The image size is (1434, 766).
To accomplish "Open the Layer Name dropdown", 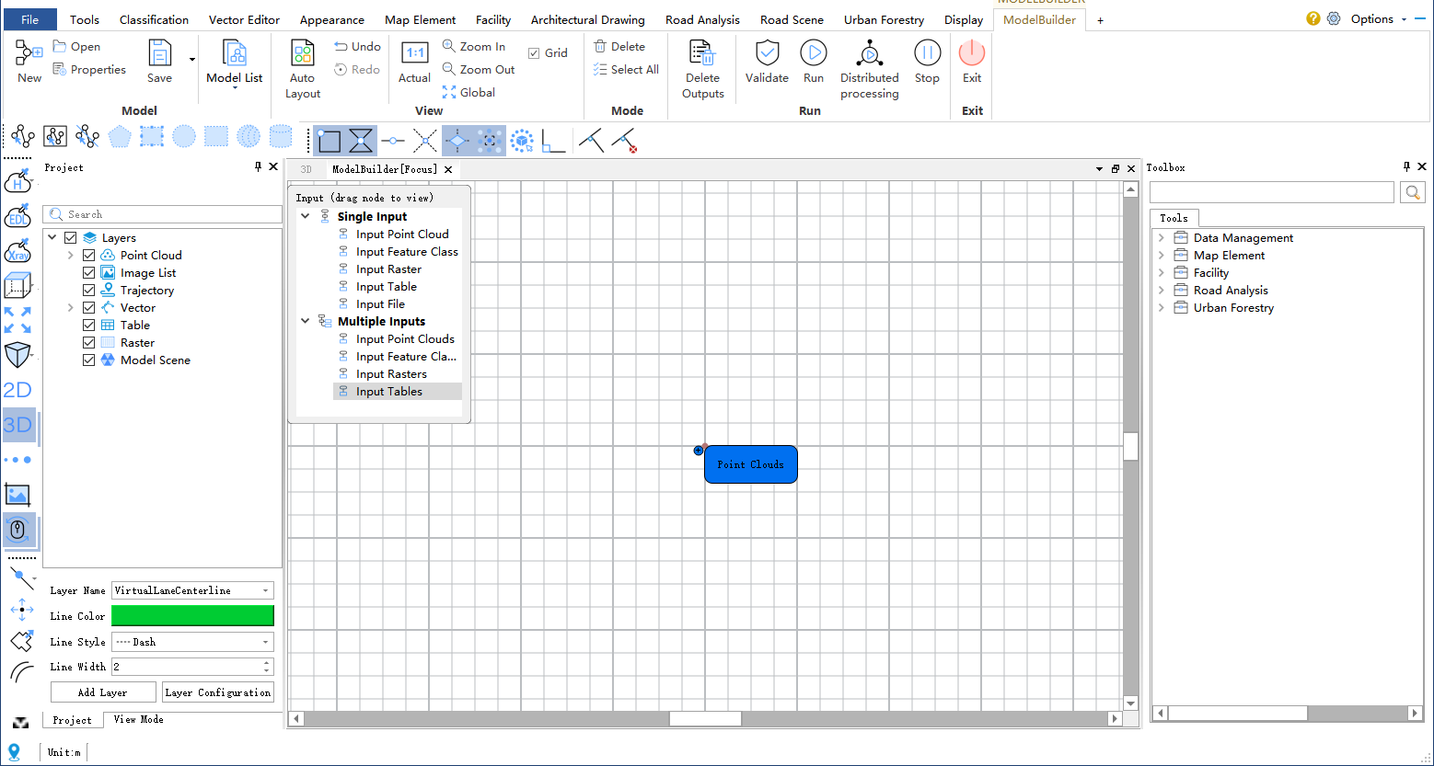I will [x=266, y=590].
